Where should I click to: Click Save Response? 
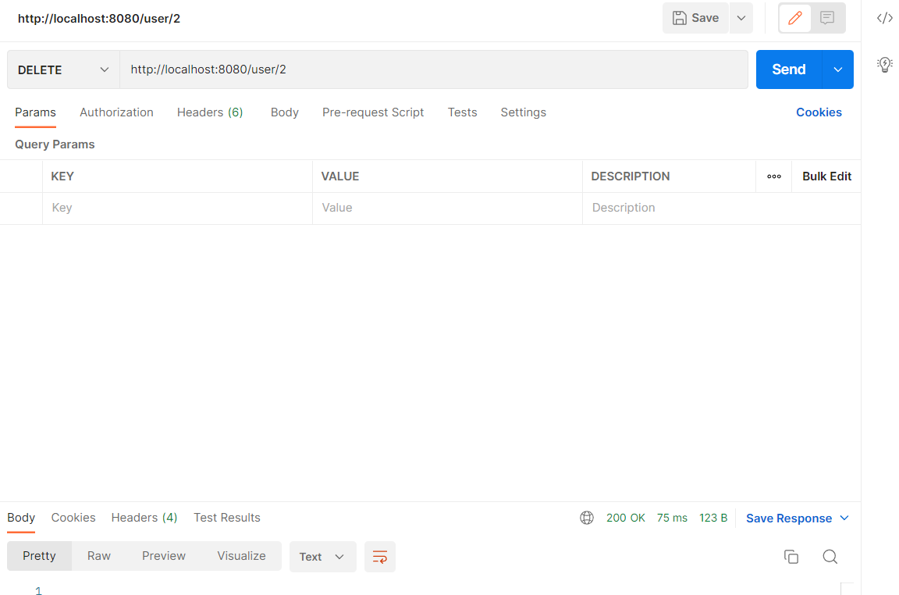[x=789, y=518]
